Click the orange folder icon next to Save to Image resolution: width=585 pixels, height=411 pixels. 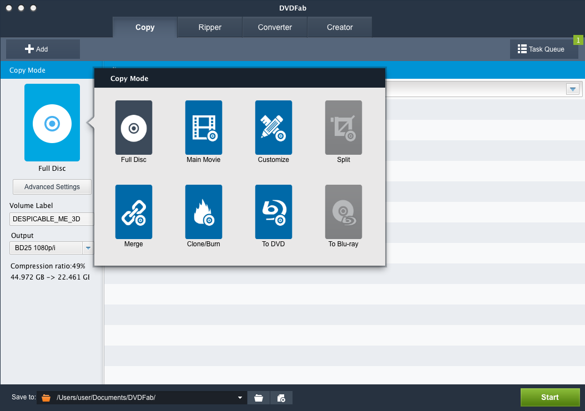[46, 398]
